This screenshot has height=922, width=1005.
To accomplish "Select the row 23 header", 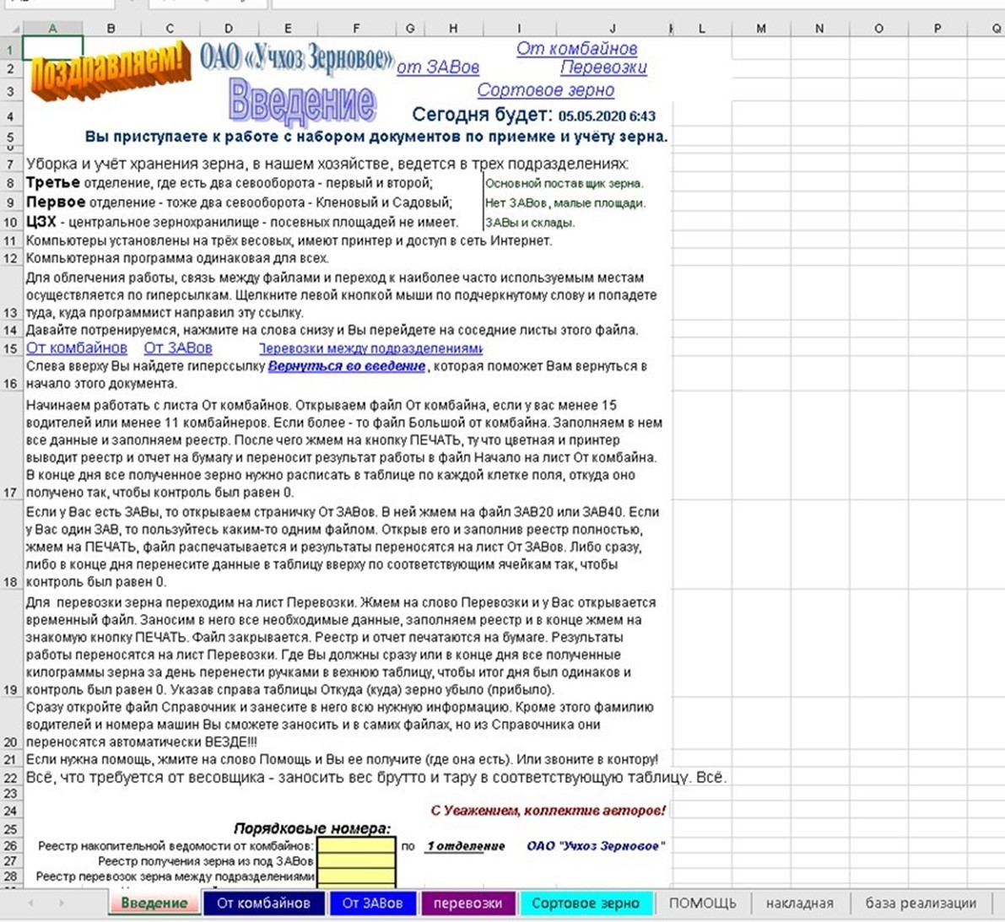I will (x=11, y=793).
